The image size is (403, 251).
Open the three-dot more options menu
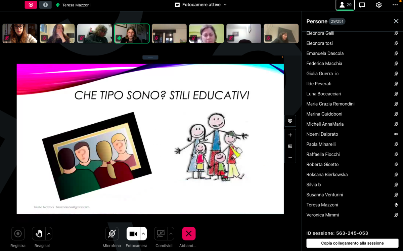coord(395,5)
